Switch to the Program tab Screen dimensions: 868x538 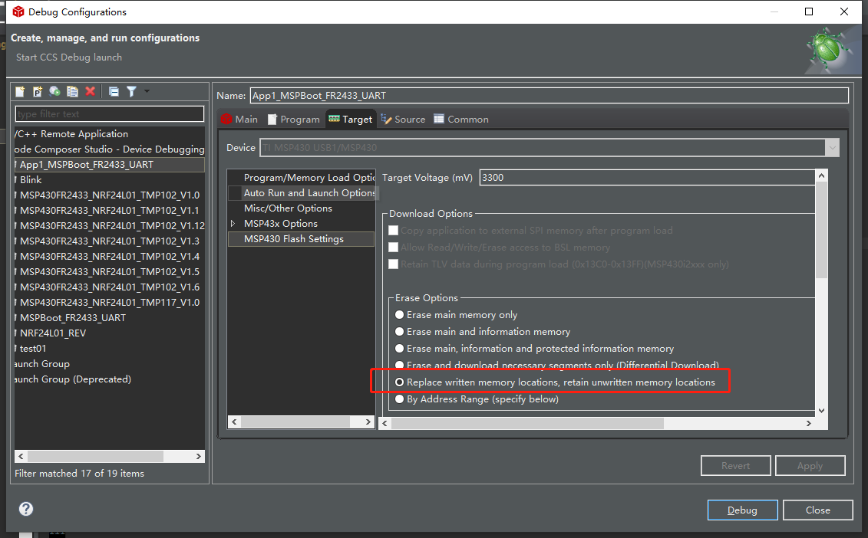(293, 119)
